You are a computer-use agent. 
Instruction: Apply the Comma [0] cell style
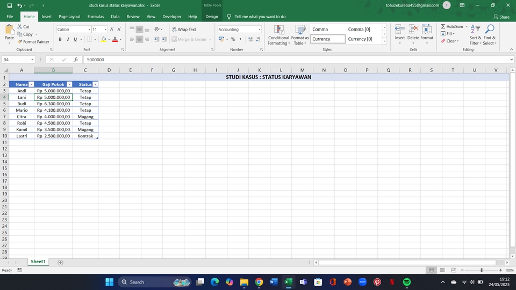pos(359,29)
